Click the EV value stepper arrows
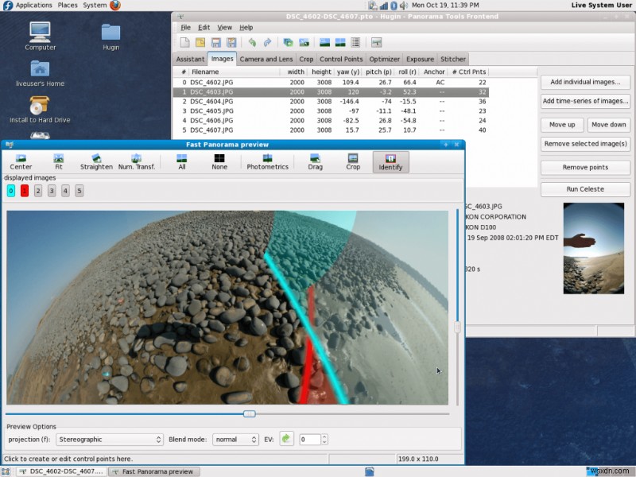Image resolution: width=636 pixels, height=477 pixels. pos(324,439)
